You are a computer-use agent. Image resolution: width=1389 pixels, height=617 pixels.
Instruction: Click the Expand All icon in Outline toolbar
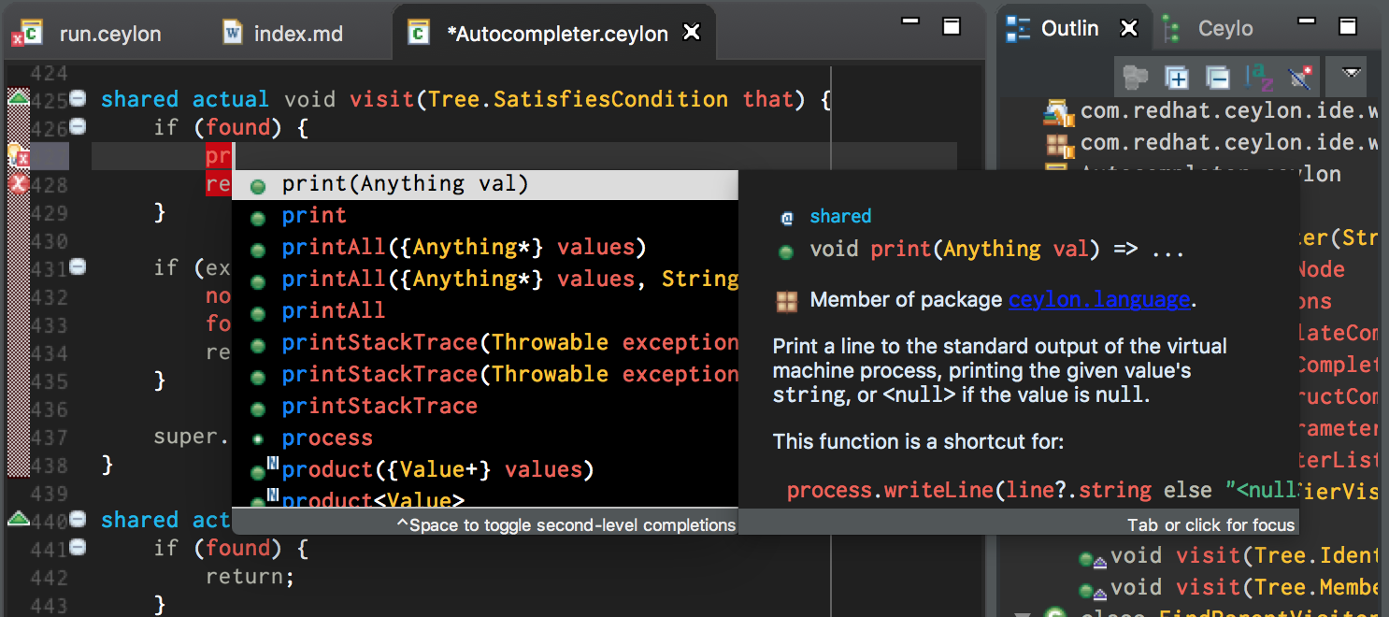(1175, 77)
